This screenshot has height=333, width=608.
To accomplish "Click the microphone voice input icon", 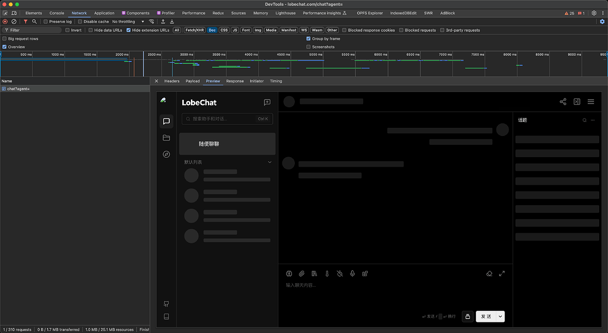I will (x=352, y=274).
